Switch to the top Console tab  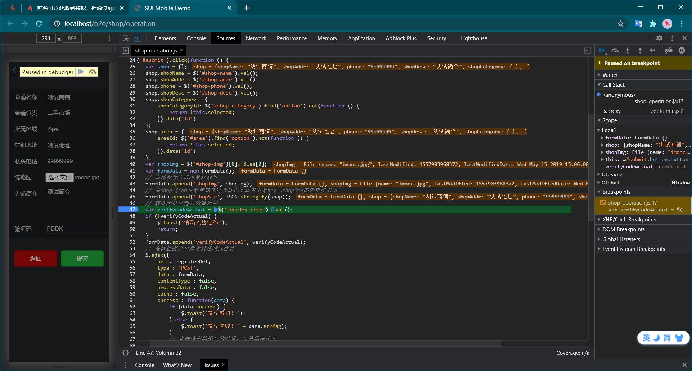(x=196, y=38)
